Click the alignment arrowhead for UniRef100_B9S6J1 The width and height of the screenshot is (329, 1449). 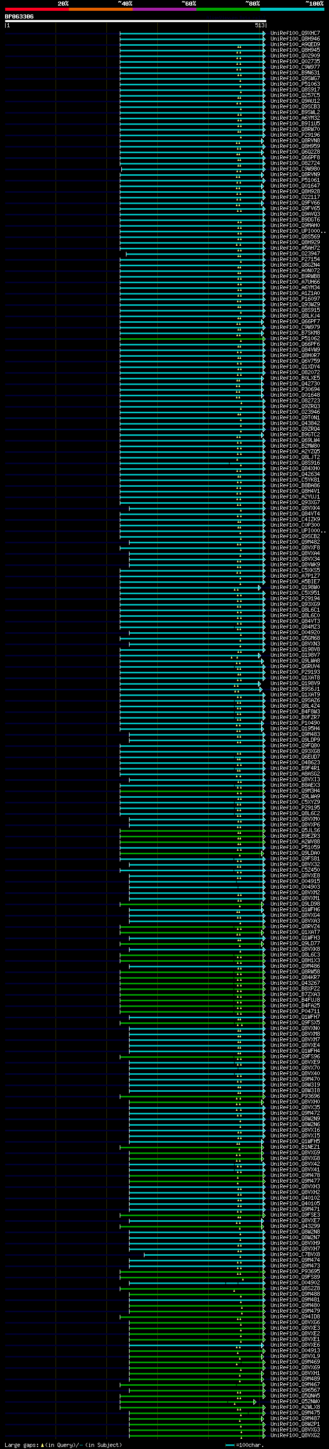(x=261, y=690)
